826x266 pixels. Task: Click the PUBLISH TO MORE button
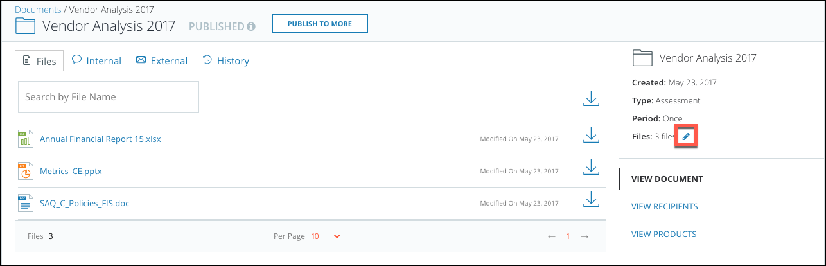point(320,24)
